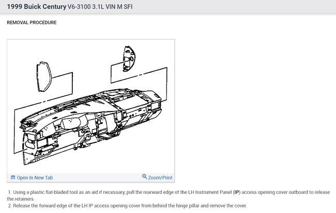Click the V6-3100 3.1L VIN M SFI text

(x=100, y=7)
